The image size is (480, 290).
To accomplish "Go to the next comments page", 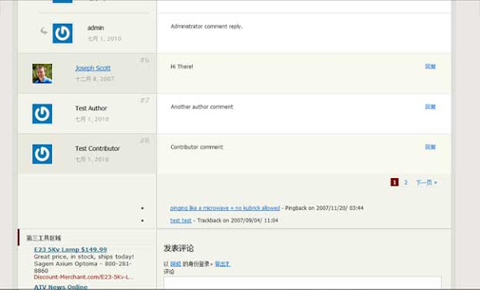I will click(426, 182).
